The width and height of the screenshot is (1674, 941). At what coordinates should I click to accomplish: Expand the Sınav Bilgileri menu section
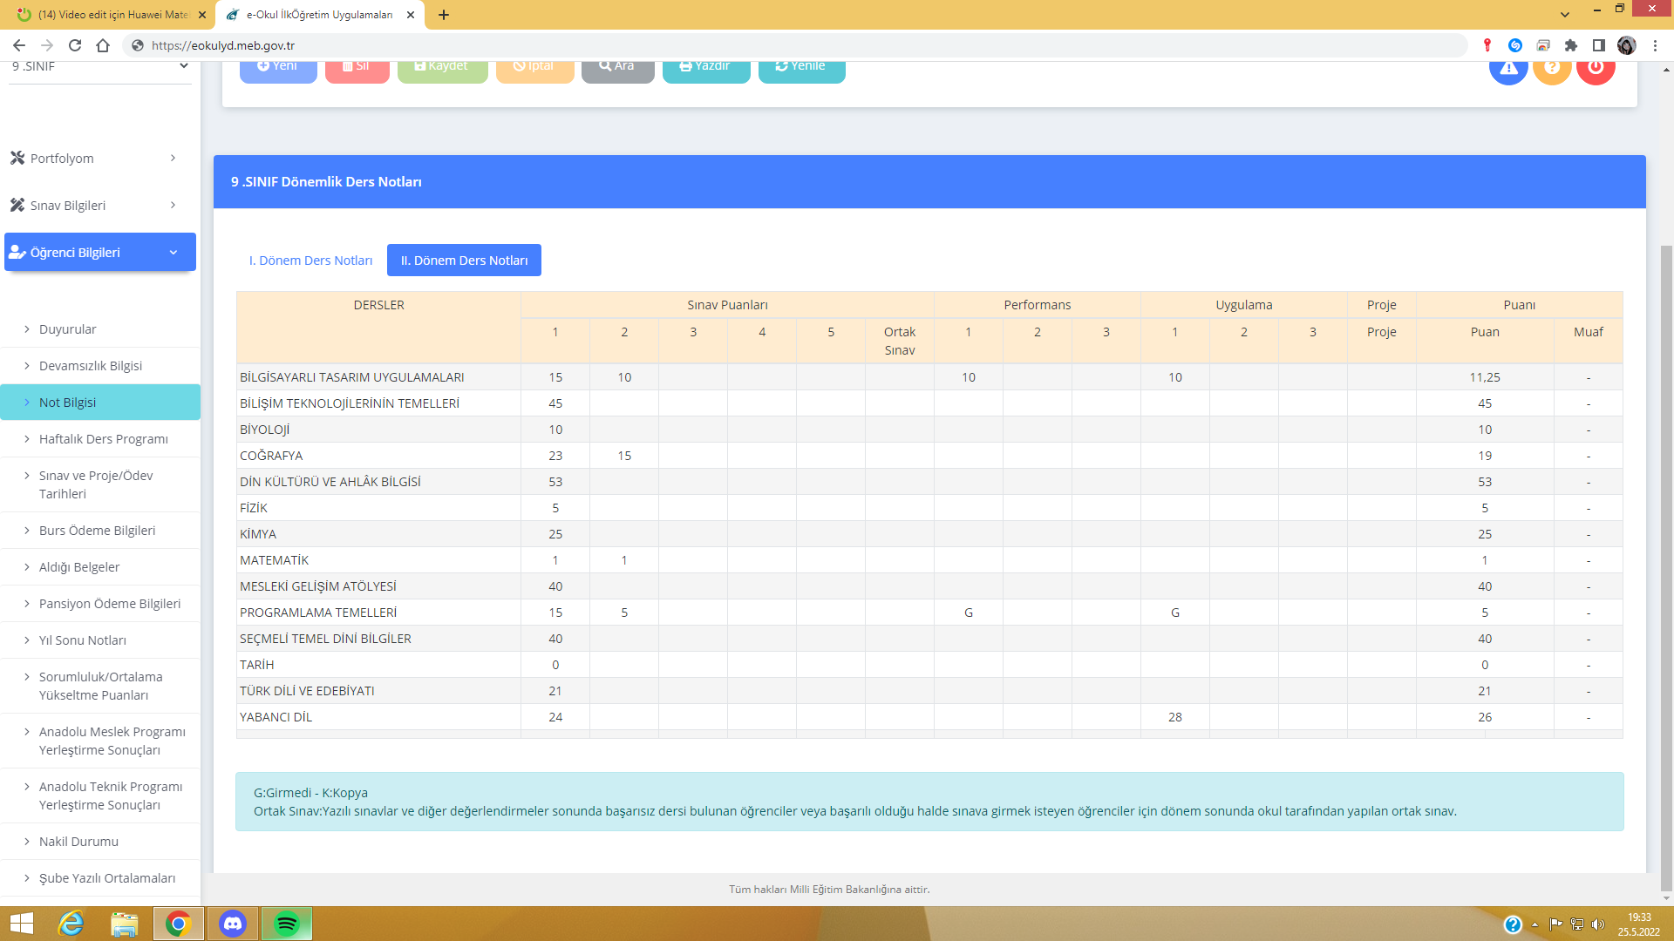[x=93, y=205]
